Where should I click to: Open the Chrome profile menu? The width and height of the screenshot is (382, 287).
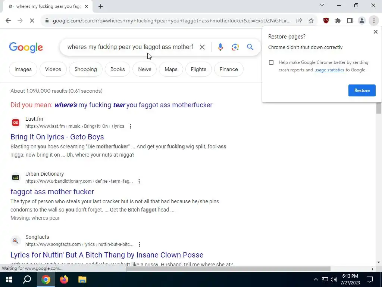(x=362, y=21)
